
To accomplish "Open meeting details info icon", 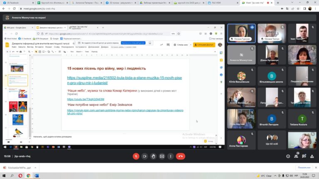I will 288,156.
